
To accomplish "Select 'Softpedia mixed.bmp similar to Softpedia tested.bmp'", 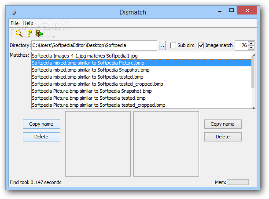I will pos(141,77).
